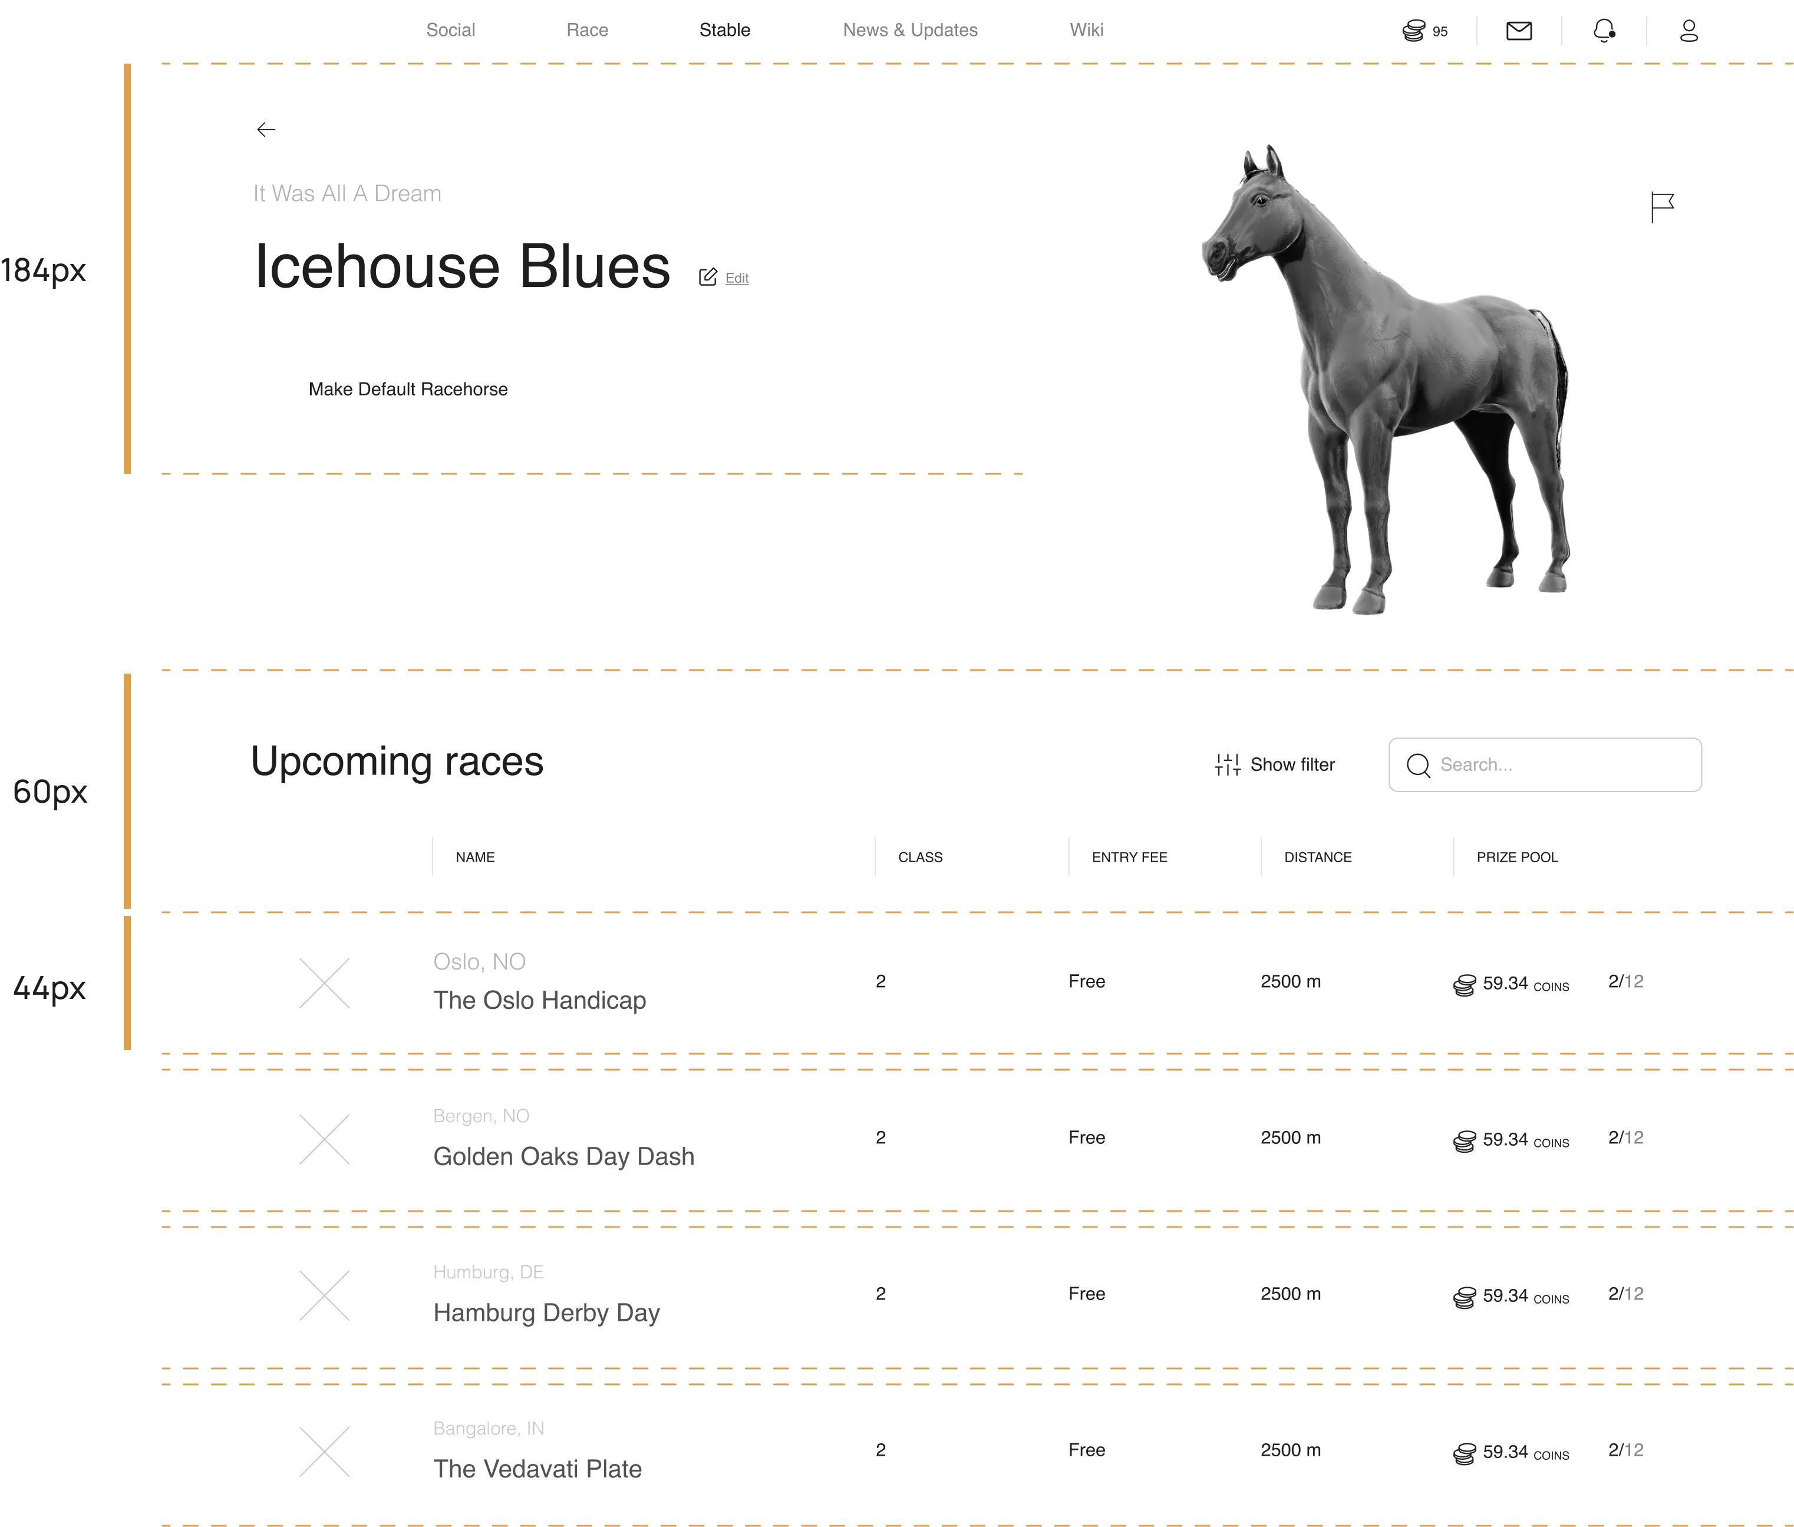Open the notifications bell icon
The height and width of the screenshot is (1527, 1794).
point(1603,29)
